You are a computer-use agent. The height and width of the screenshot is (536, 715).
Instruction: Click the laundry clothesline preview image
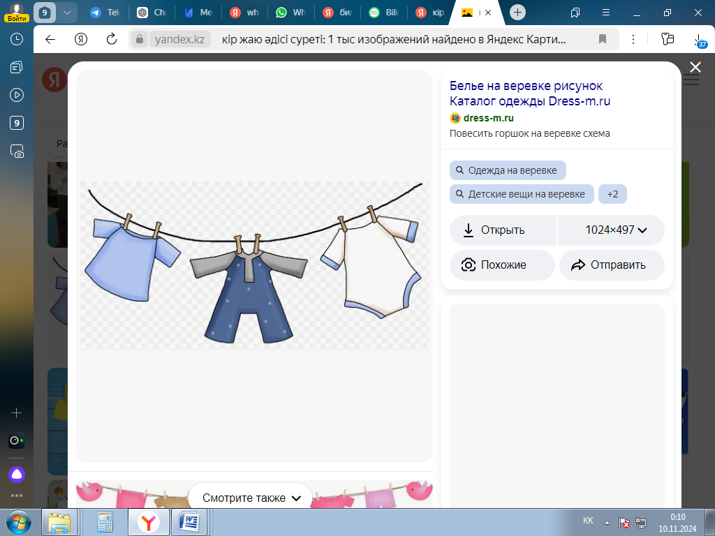[x=254, y=265]
